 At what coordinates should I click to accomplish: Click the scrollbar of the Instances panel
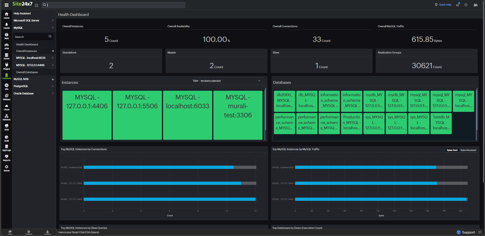pyautogui.click(x=265, y=109)
